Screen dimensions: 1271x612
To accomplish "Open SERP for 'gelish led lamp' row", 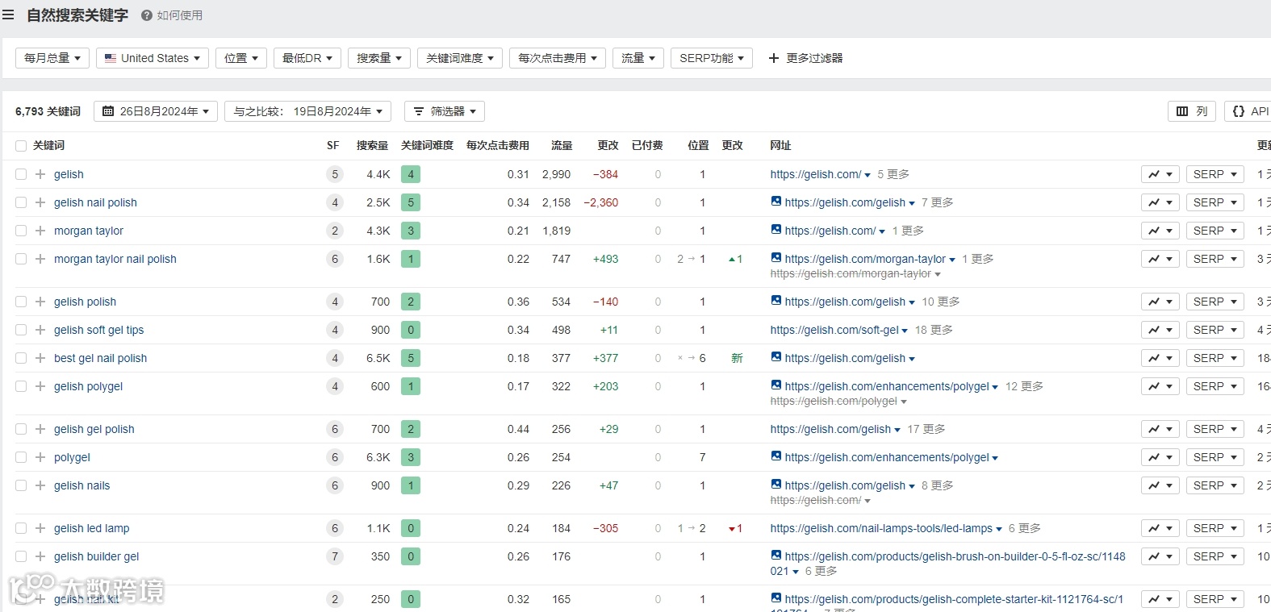I will [1215, 528].
